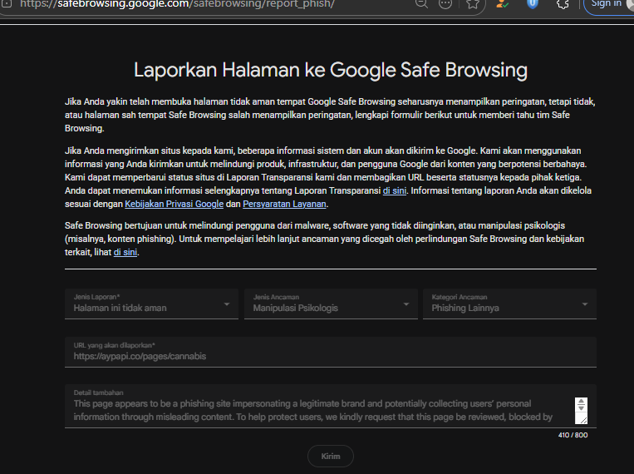Open the blue shield extension icon
Image resolution: width=634 pixels, height=474 pixels.
pyautogui.click(x=533, y=3)
